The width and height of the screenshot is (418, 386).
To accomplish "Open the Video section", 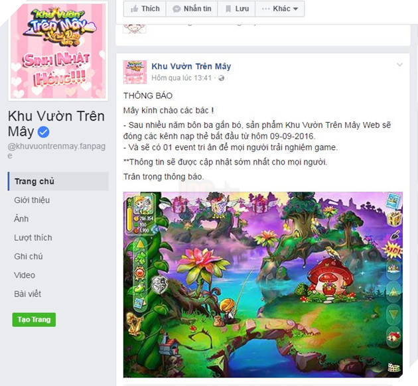I will [25, 275].
